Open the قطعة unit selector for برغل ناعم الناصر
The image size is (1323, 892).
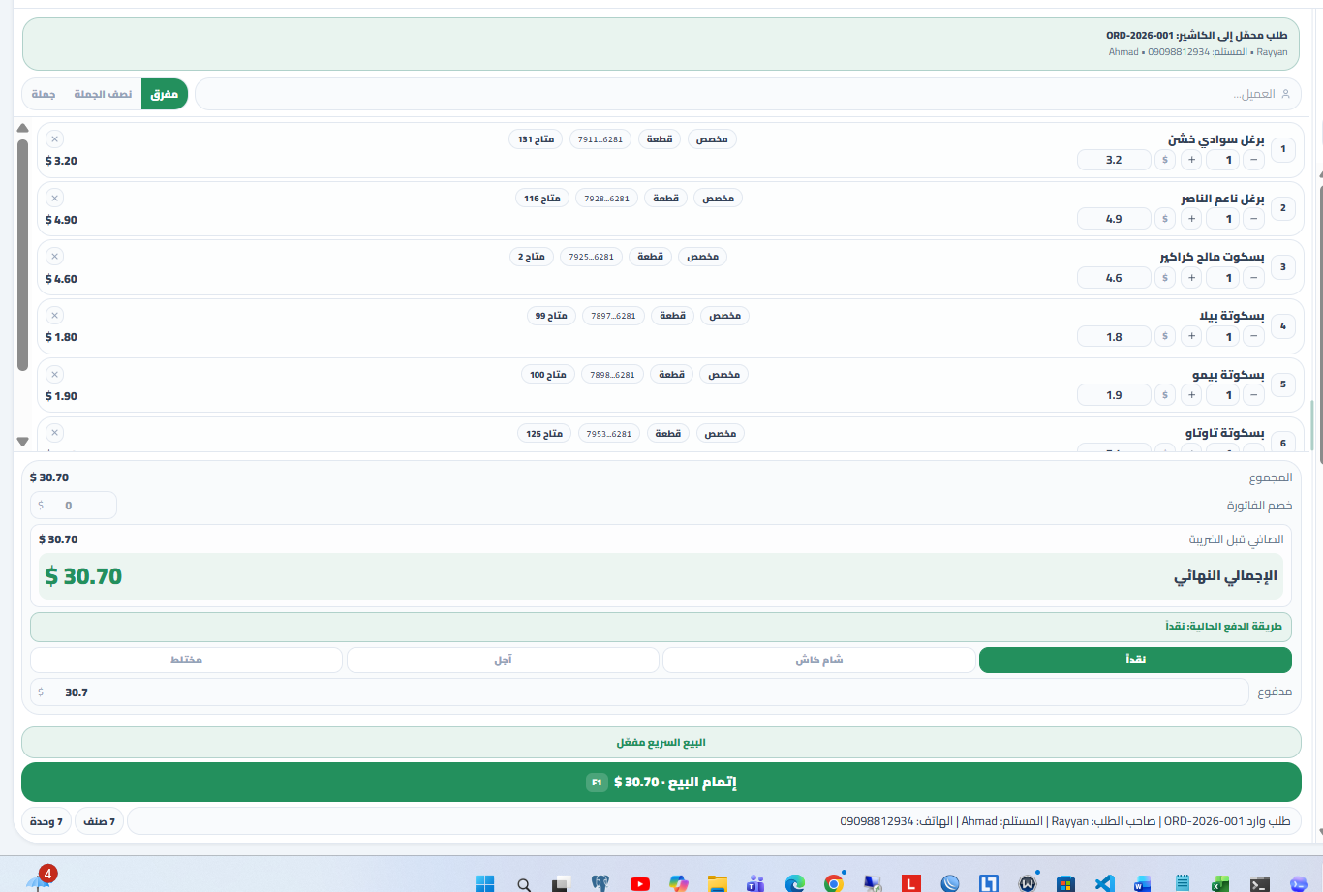[x=665, y=199]
